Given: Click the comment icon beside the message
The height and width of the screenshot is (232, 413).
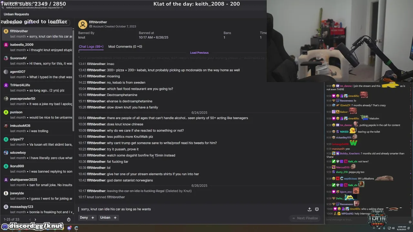Looking at the screenshot, I should pos(317,209).
